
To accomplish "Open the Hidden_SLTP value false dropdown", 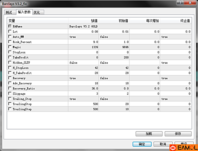I will (x=84, y=63).
